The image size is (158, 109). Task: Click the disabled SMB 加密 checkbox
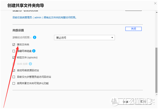[14, 64]
